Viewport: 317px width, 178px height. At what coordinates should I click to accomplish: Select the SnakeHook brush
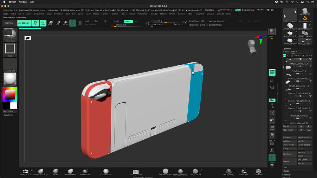85,172
